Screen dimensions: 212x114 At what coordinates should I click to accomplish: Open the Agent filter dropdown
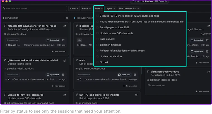110,9
